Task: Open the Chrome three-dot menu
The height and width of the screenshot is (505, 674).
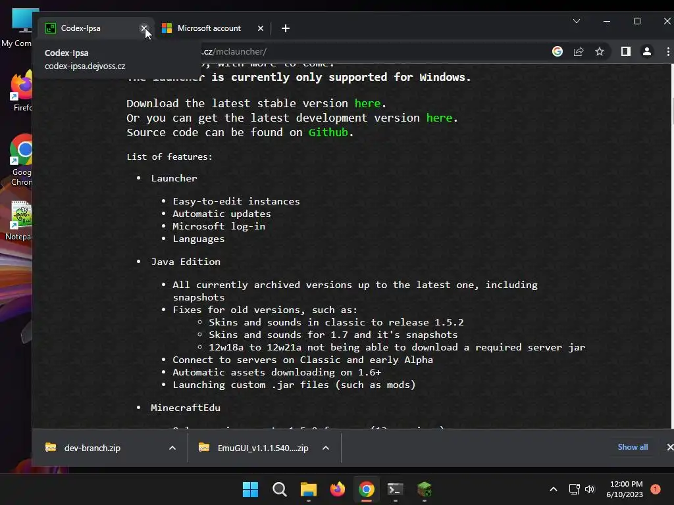Action: coord(667,51)
